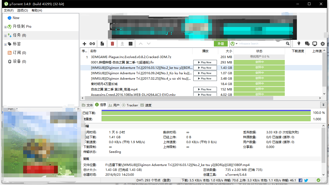
Task: Open the chat bubbles icon
Action: (x=307, y=44)
